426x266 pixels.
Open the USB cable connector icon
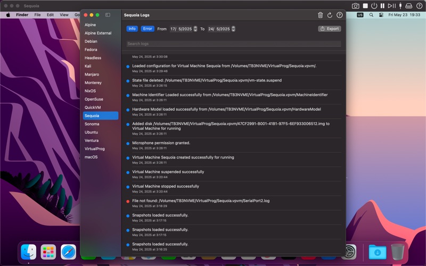(x=400, y=6)
